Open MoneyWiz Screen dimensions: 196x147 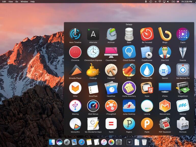click(x=75, y=124)
